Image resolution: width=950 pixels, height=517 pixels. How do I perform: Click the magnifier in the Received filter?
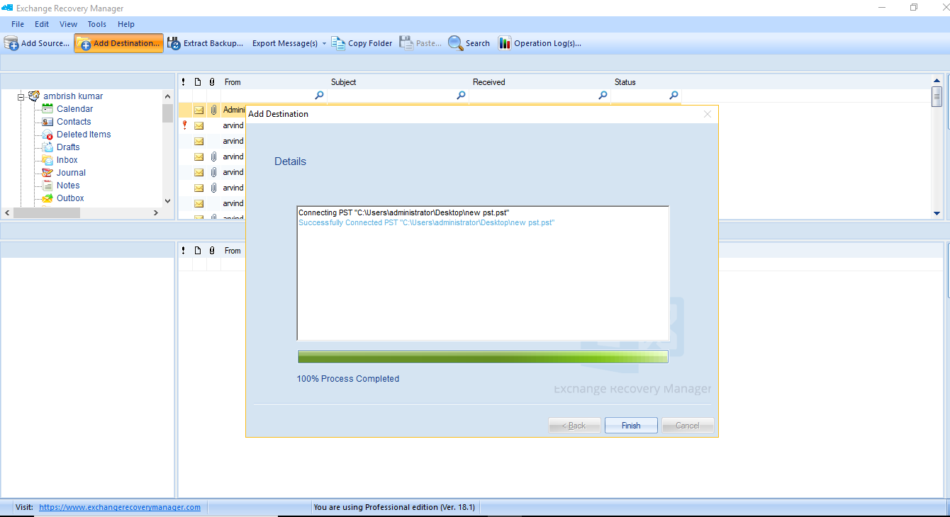(x=603, y=96)
